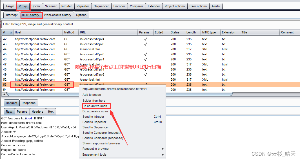This screenshot has width=300, height=159.
Task: Sort by the Title column header
Action: [260, 33]
